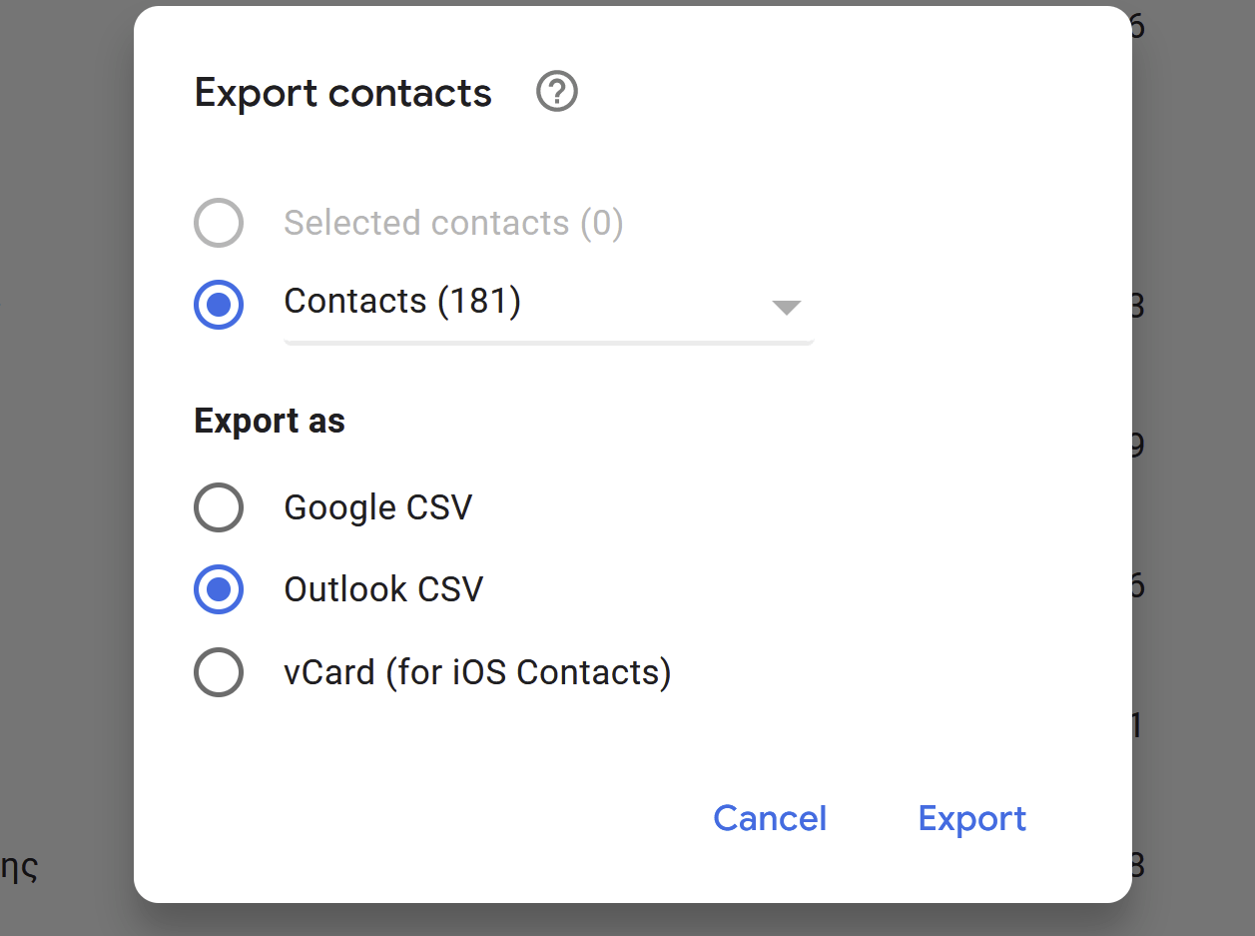Click the Export contacts dialog title
Image resolution: width=1255 pixels, height=936 pixels.
[342, 93]
